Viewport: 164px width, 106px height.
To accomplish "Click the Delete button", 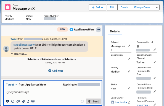I will 124,7.
